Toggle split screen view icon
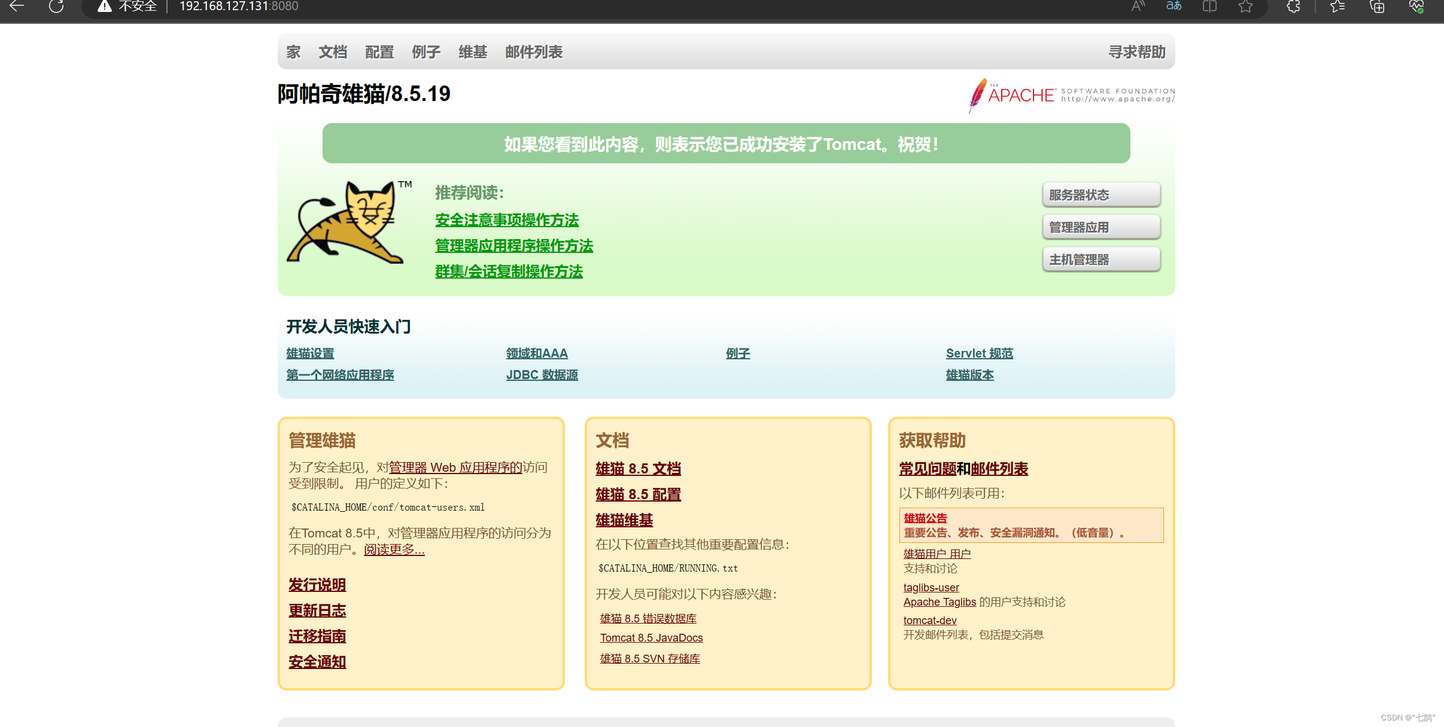The image size is (1444, 727). [x=1209, y=7]
